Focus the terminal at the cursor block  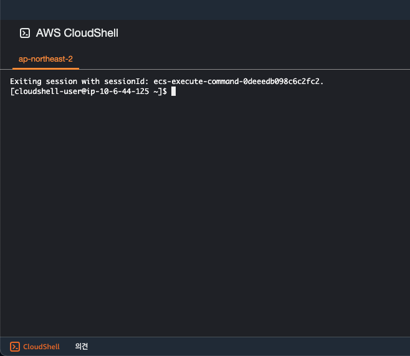[173, 91]
